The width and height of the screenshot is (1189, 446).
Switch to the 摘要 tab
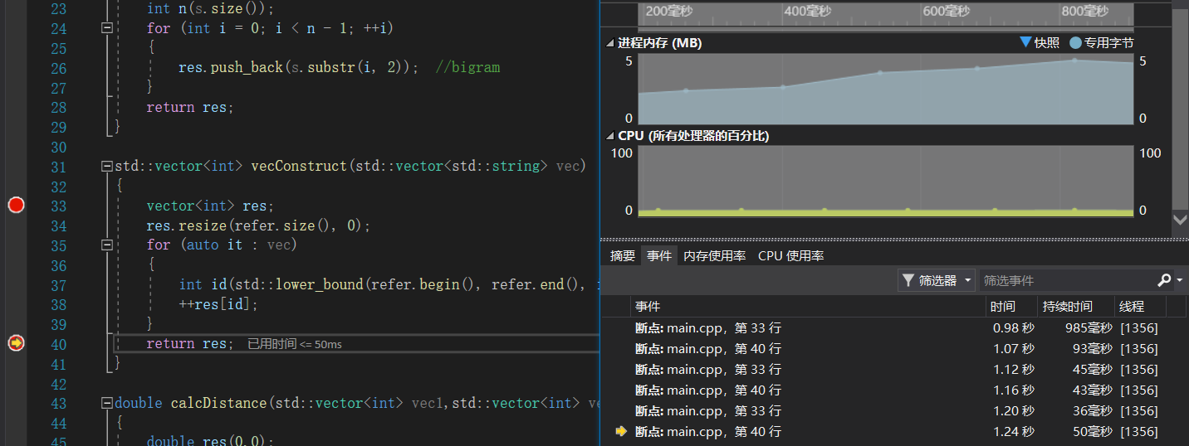(x=622, y=256)
